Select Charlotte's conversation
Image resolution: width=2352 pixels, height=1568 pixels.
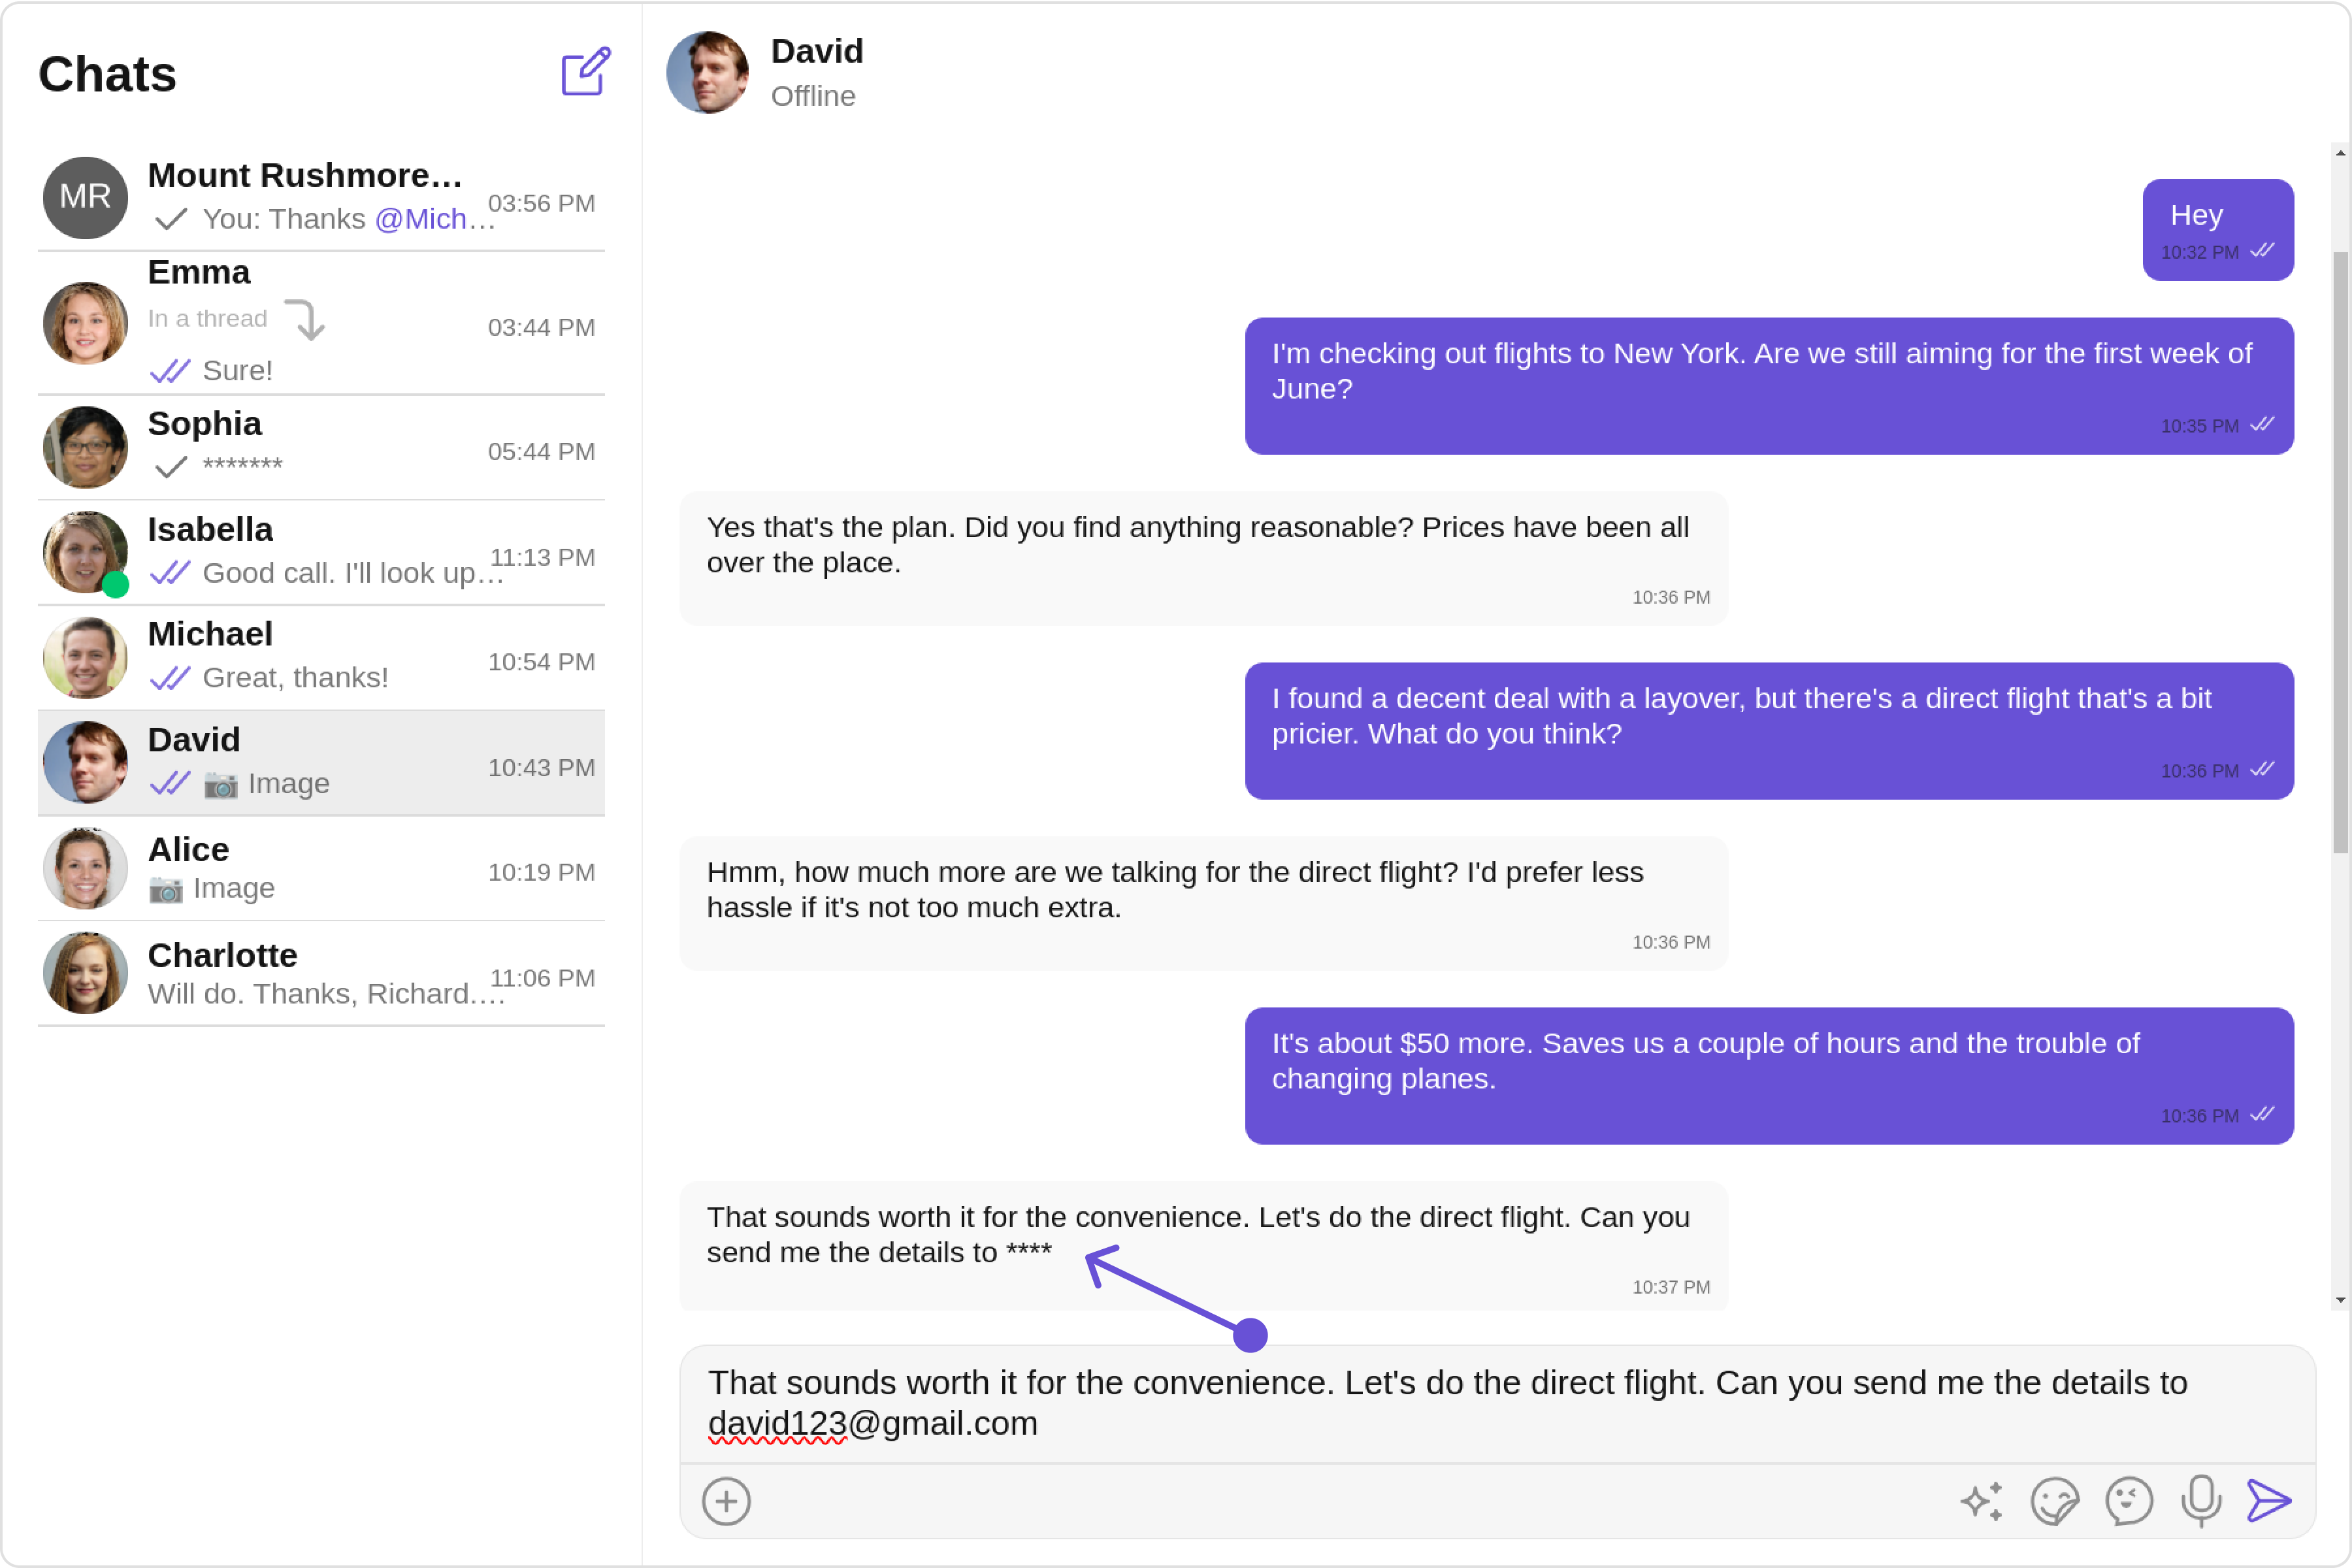pyautogui.click(x=320, y=973)
